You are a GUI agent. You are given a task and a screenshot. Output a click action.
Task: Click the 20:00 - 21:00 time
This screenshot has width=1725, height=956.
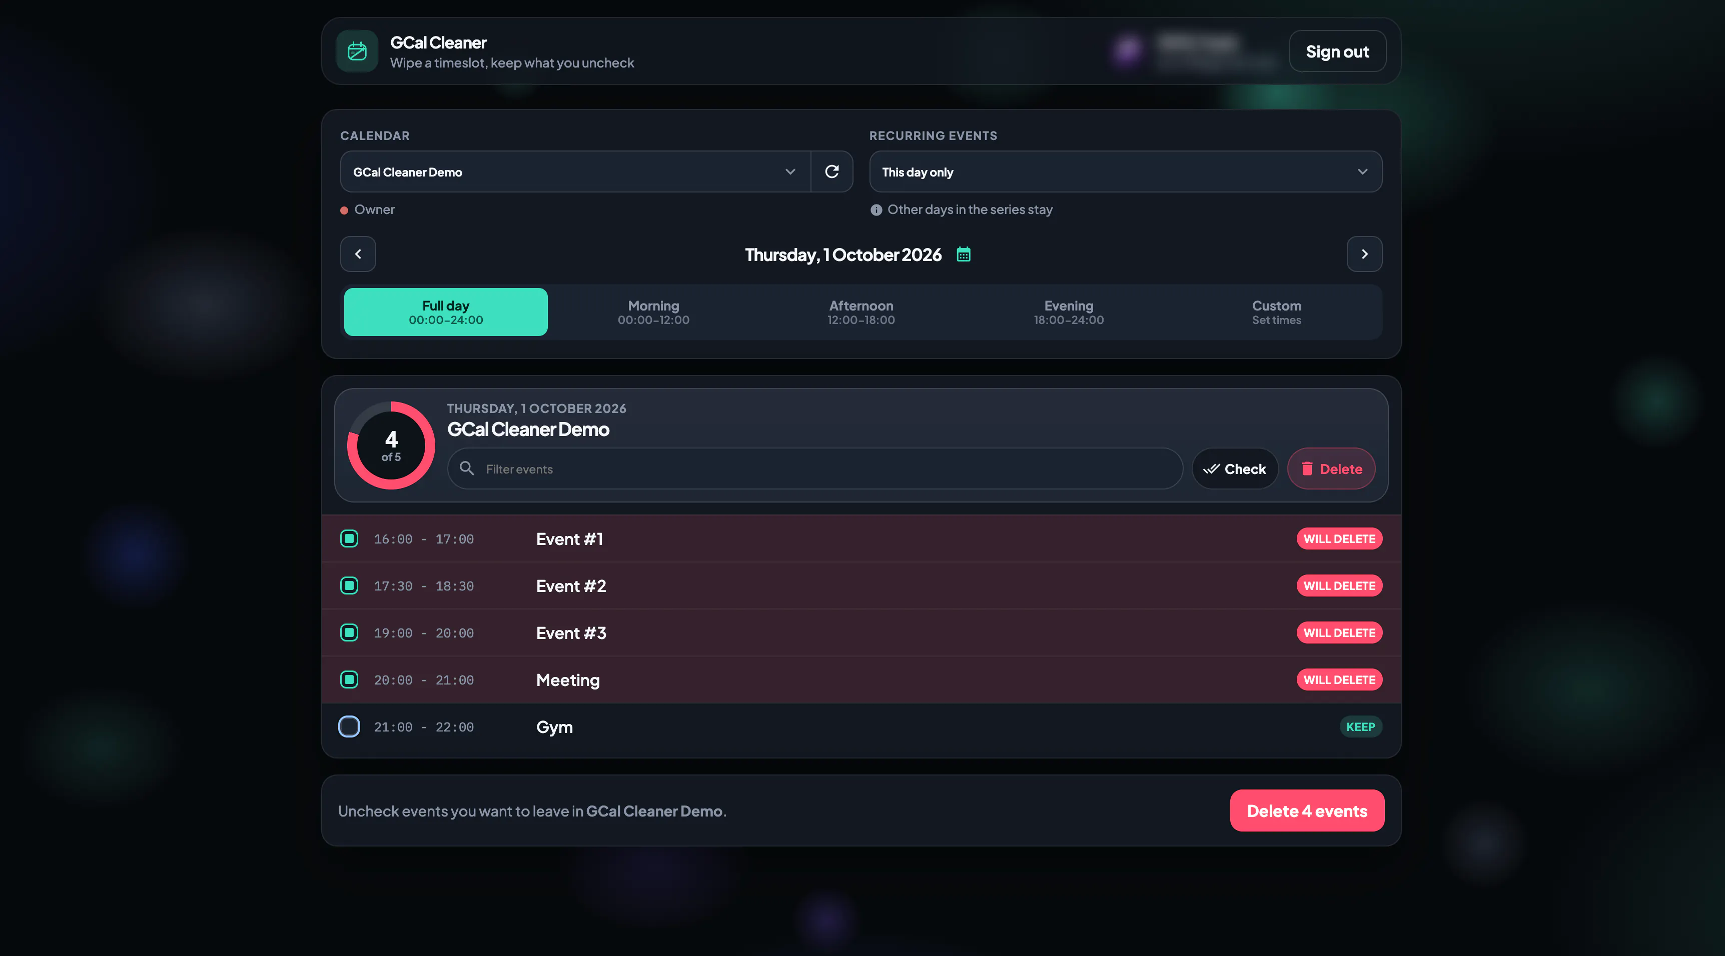(x=424, y=679)
